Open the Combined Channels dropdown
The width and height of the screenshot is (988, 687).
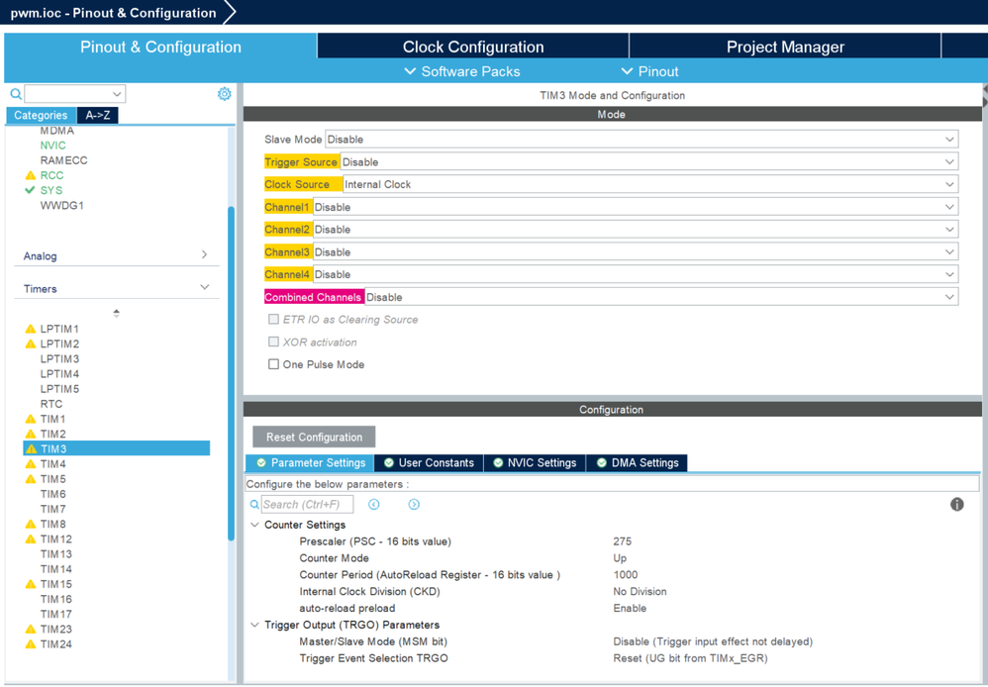pos(661,297)
